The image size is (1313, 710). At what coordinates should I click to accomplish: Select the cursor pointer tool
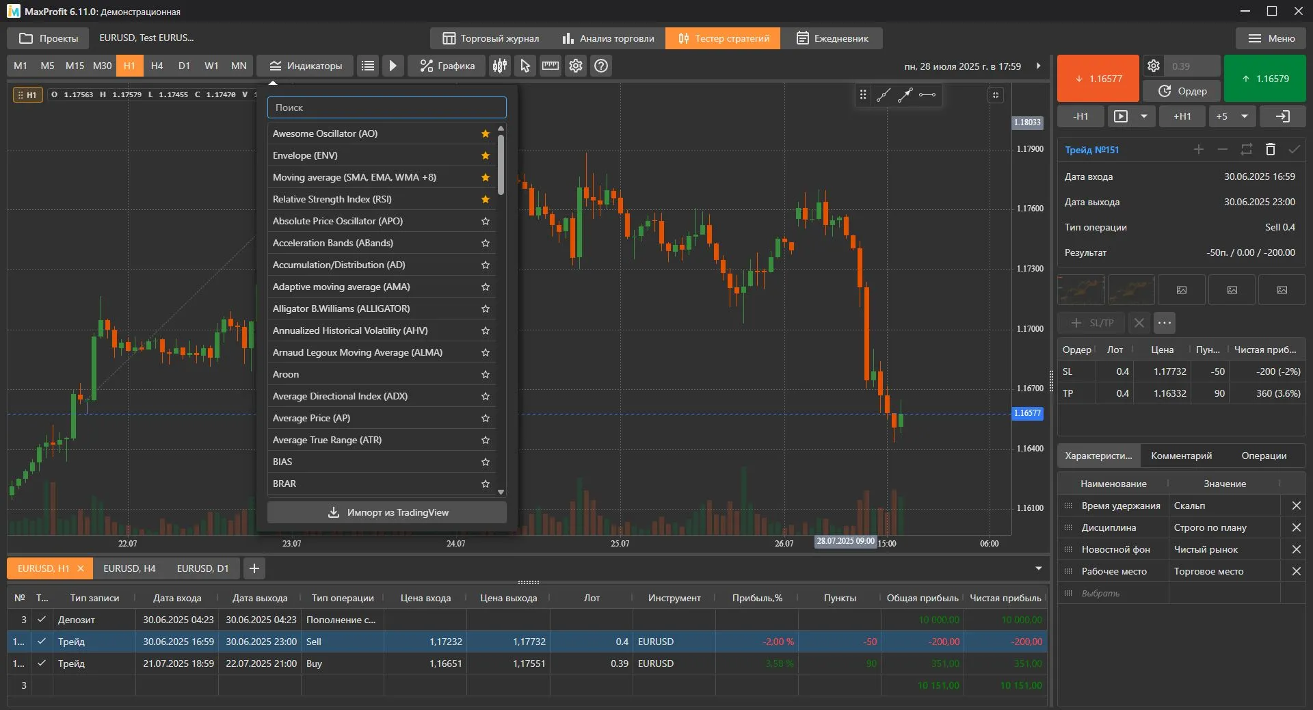[x=525, y=66]
